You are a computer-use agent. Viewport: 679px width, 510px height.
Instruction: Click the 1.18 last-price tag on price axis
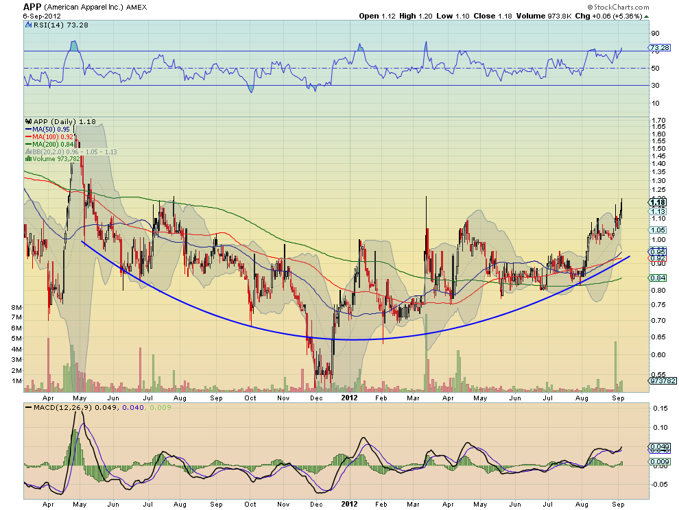click(x=658, y=203)
